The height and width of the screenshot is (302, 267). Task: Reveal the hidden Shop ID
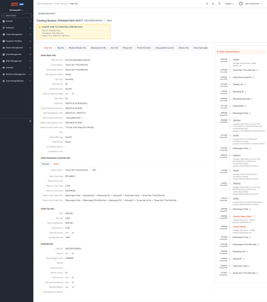point(73,254)
